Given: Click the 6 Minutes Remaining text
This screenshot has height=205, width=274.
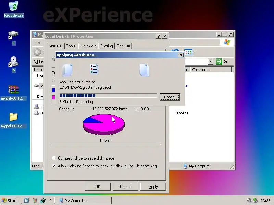Looking at the screenshot, I should (x=76, y=102).
